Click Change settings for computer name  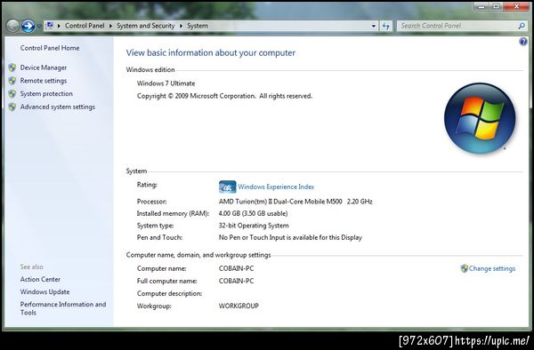click(x=492, y=268)
